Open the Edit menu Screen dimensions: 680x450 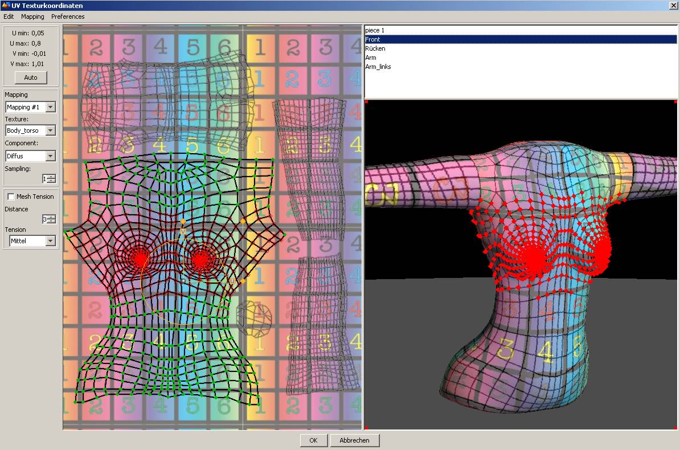click(9, 17)
